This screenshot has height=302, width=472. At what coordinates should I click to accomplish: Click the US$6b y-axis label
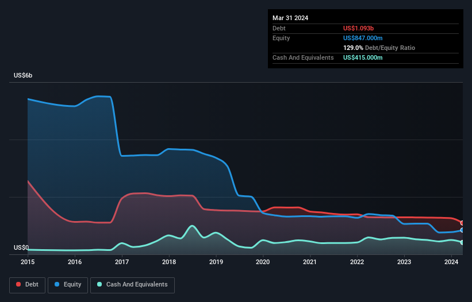pos(23,75)
